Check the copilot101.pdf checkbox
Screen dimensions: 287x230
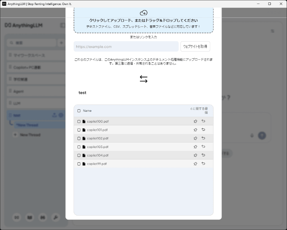pos(79,130)
